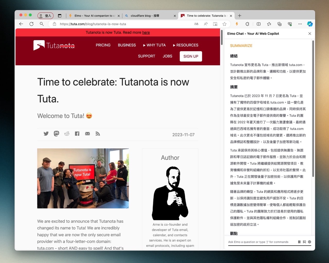Share article on Reddit
This screenshot has width=329, height=263.
(x=67, y=134)
